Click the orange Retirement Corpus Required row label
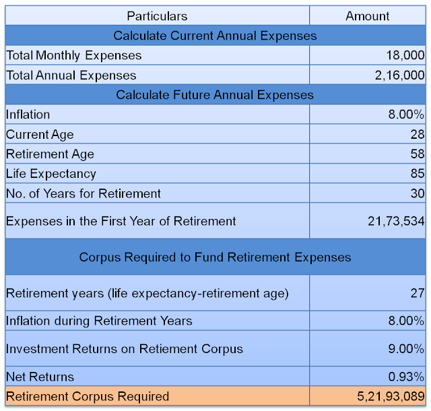 pyautogui.click(x=88, y=396)
